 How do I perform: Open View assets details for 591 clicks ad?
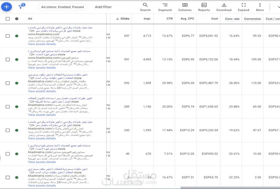coord(42,67)
